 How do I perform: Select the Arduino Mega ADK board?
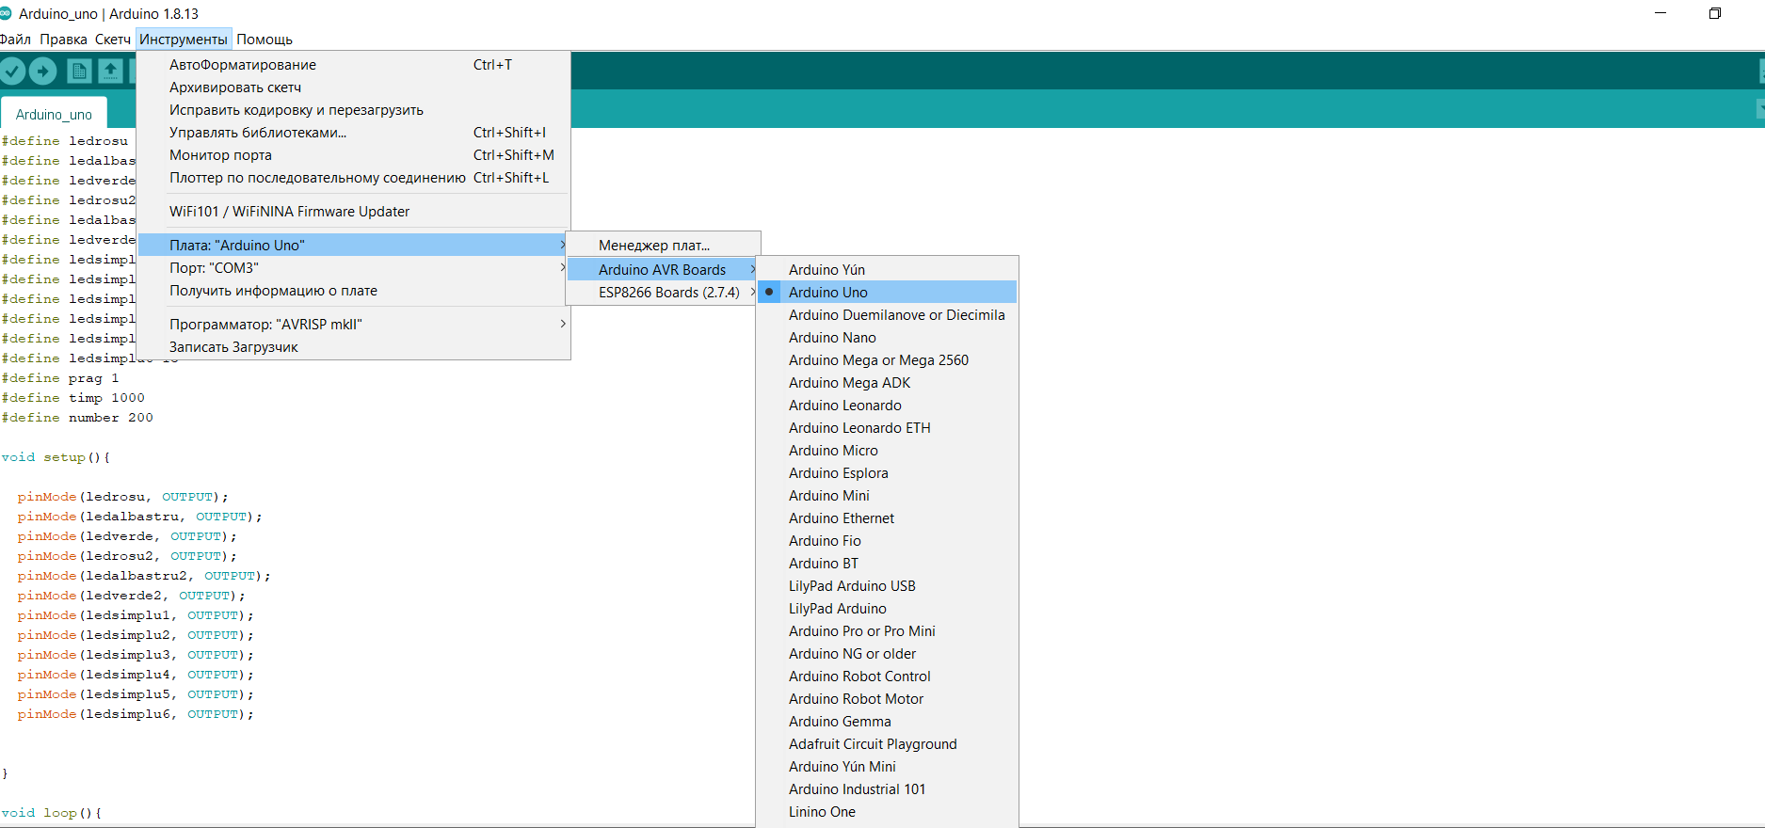pos(887,383)
